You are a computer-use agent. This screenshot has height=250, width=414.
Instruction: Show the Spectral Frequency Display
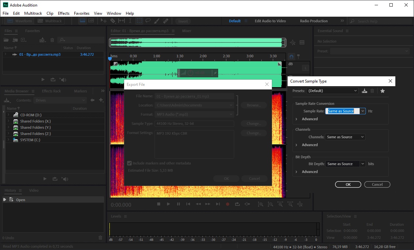pyautogui.click(x=83, y=21)
